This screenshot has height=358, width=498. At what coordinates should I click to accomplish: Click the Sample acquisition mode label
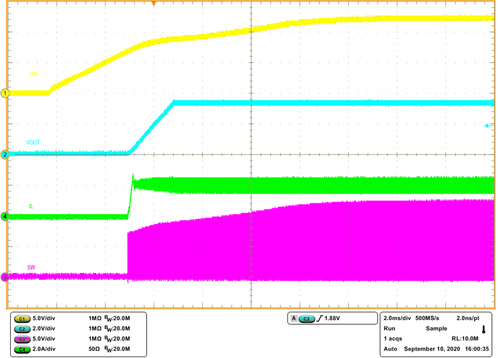coord(436,328)
